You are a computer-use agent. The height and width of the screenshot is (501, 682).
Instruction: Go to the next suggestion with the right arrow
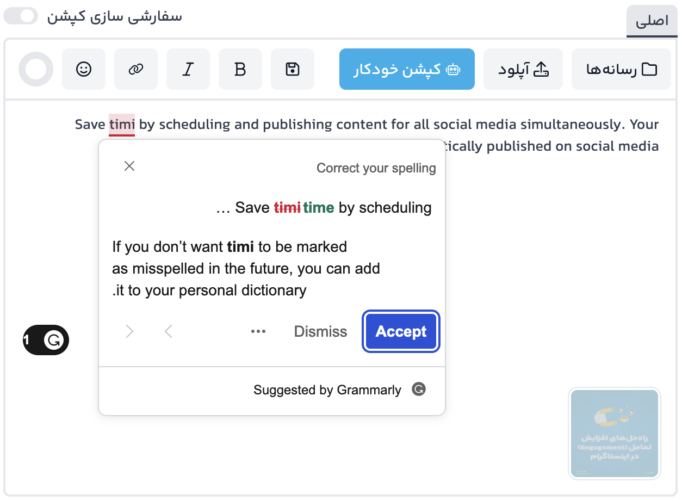[129, 331]
